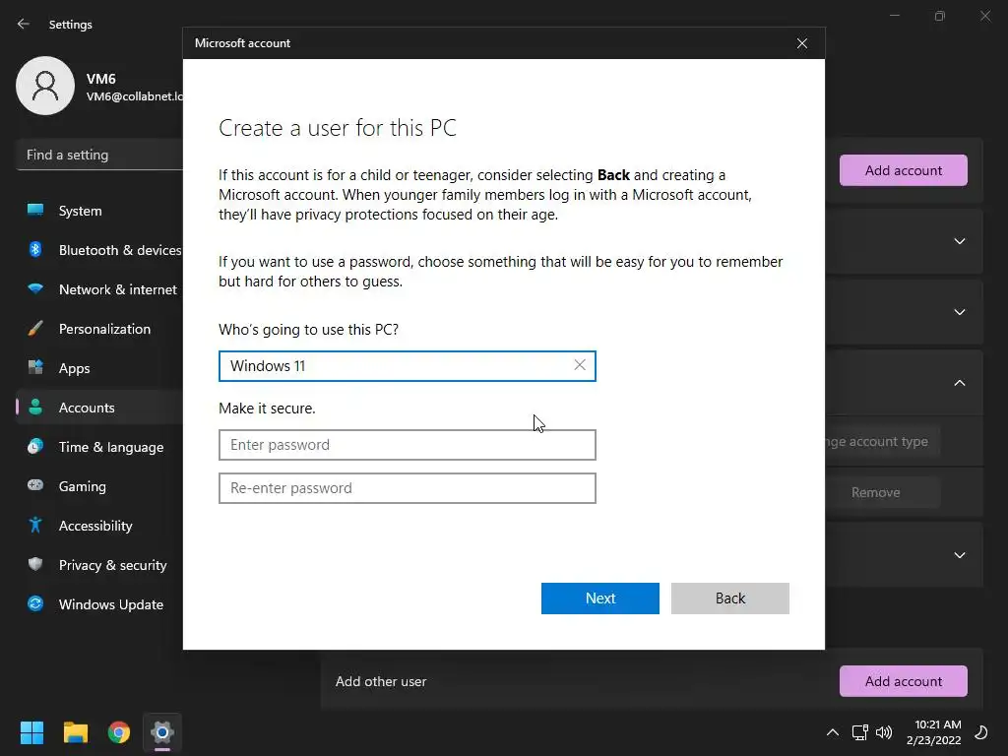1008x756 pixels.
Task: Select the Apps category label
Action: [x=75, y=368]
